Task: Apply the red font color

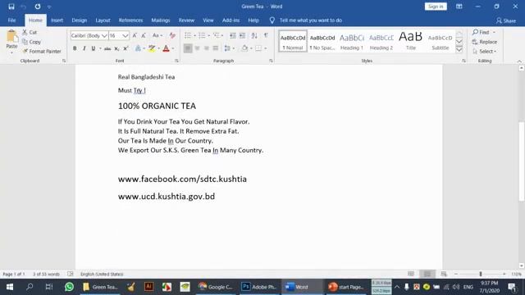Action: coord(166,49)
